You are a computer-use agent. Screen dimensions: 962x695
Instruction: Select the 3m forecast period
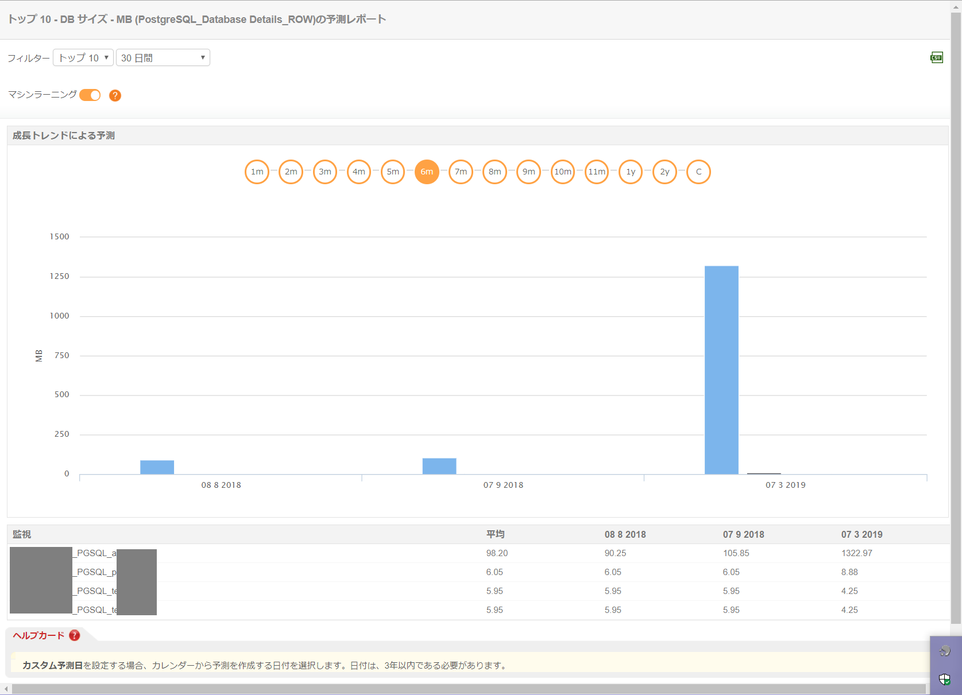click(x=325, y=172)
